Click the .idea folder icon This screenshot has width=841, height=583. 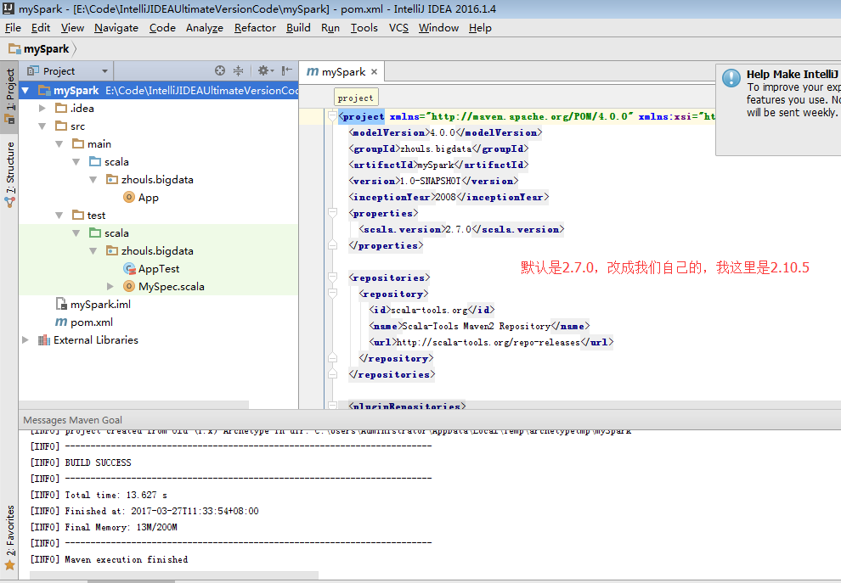[x=61, y=109]
